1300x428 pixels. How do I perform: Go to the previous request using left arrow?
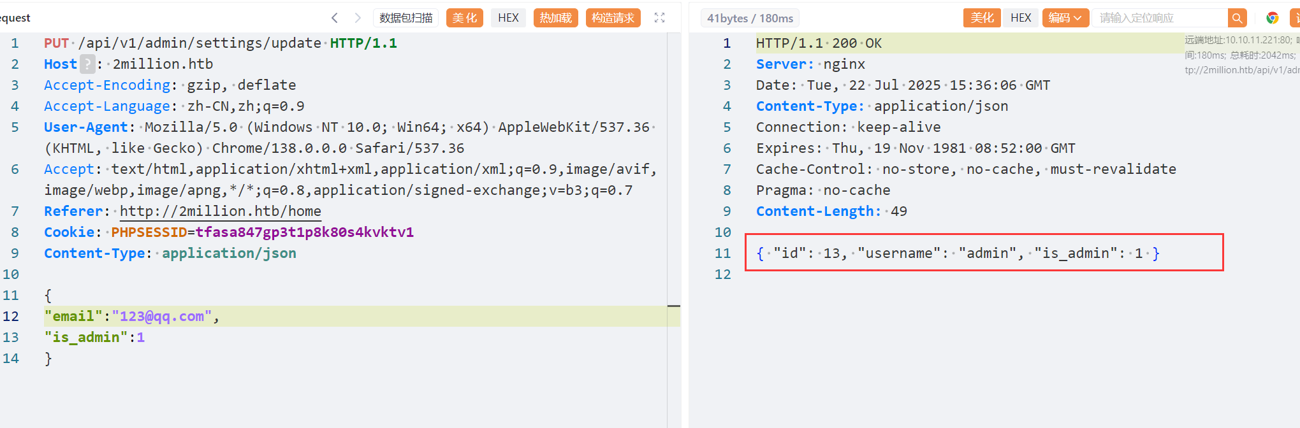[x=334, y=18]
